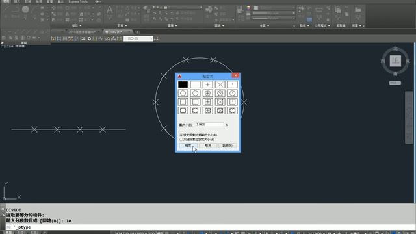416x234 pixels.
Task: Expand the 公用程式 Utilities panel
Action: coord(322,26)
